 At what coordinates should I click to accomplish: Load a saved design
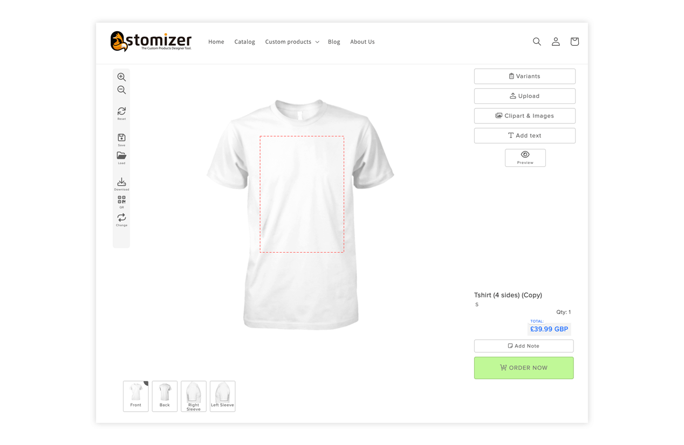tap(121, 158)
